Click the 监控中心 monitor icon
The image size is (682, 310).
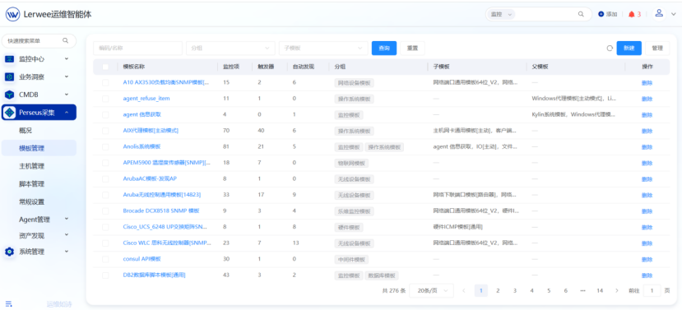10,58
